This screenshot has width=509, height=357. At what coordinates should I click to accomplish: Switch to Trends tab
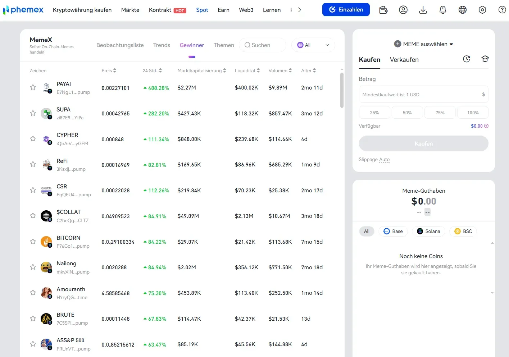click(x=162, y=45)
